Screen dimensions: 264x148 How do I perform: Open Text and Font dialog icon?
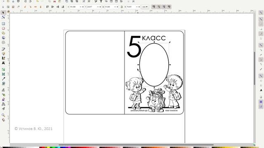coord(101,1)
